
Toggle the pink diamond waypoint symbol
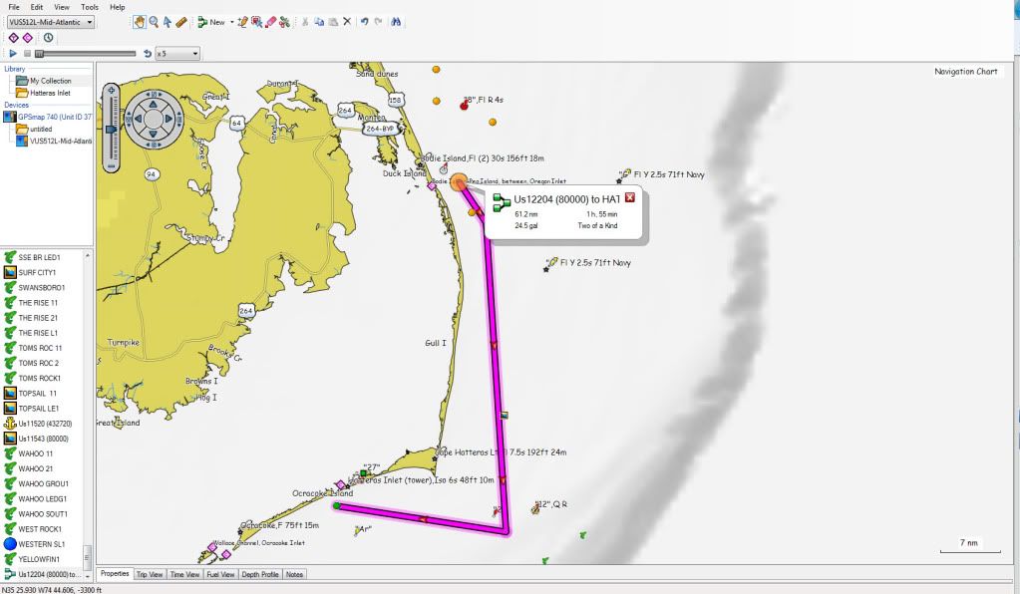coord(27,38)
